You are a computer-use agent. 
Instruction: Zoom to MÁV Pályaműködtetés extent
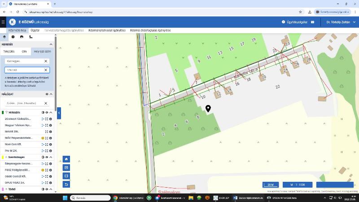(x=47, y=138)
